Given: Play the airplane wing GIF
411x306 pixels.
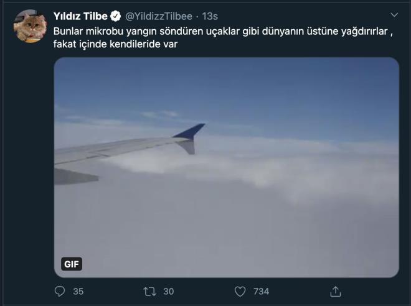Looking at the screenshot, I should coord(227,167).
